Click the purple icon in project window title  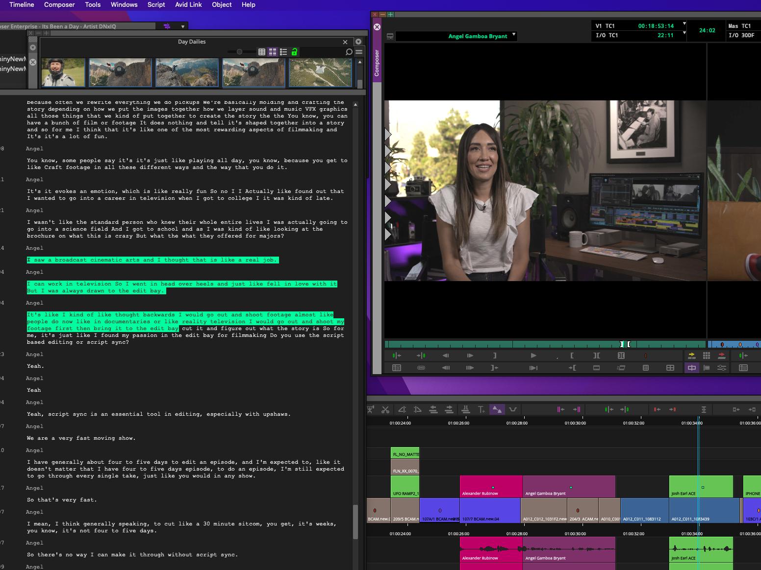pos(167,26)
